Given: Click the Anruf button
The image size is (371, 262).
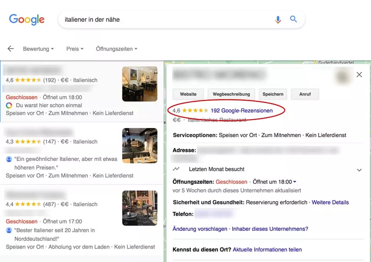Looking at the screenshot, I should (305, 94).
